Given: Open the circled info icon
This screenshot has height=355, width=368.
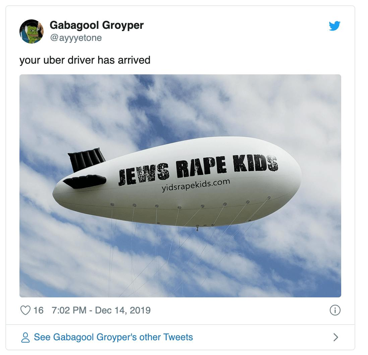Looking at the screenshot, I should (x=335, y=310).
